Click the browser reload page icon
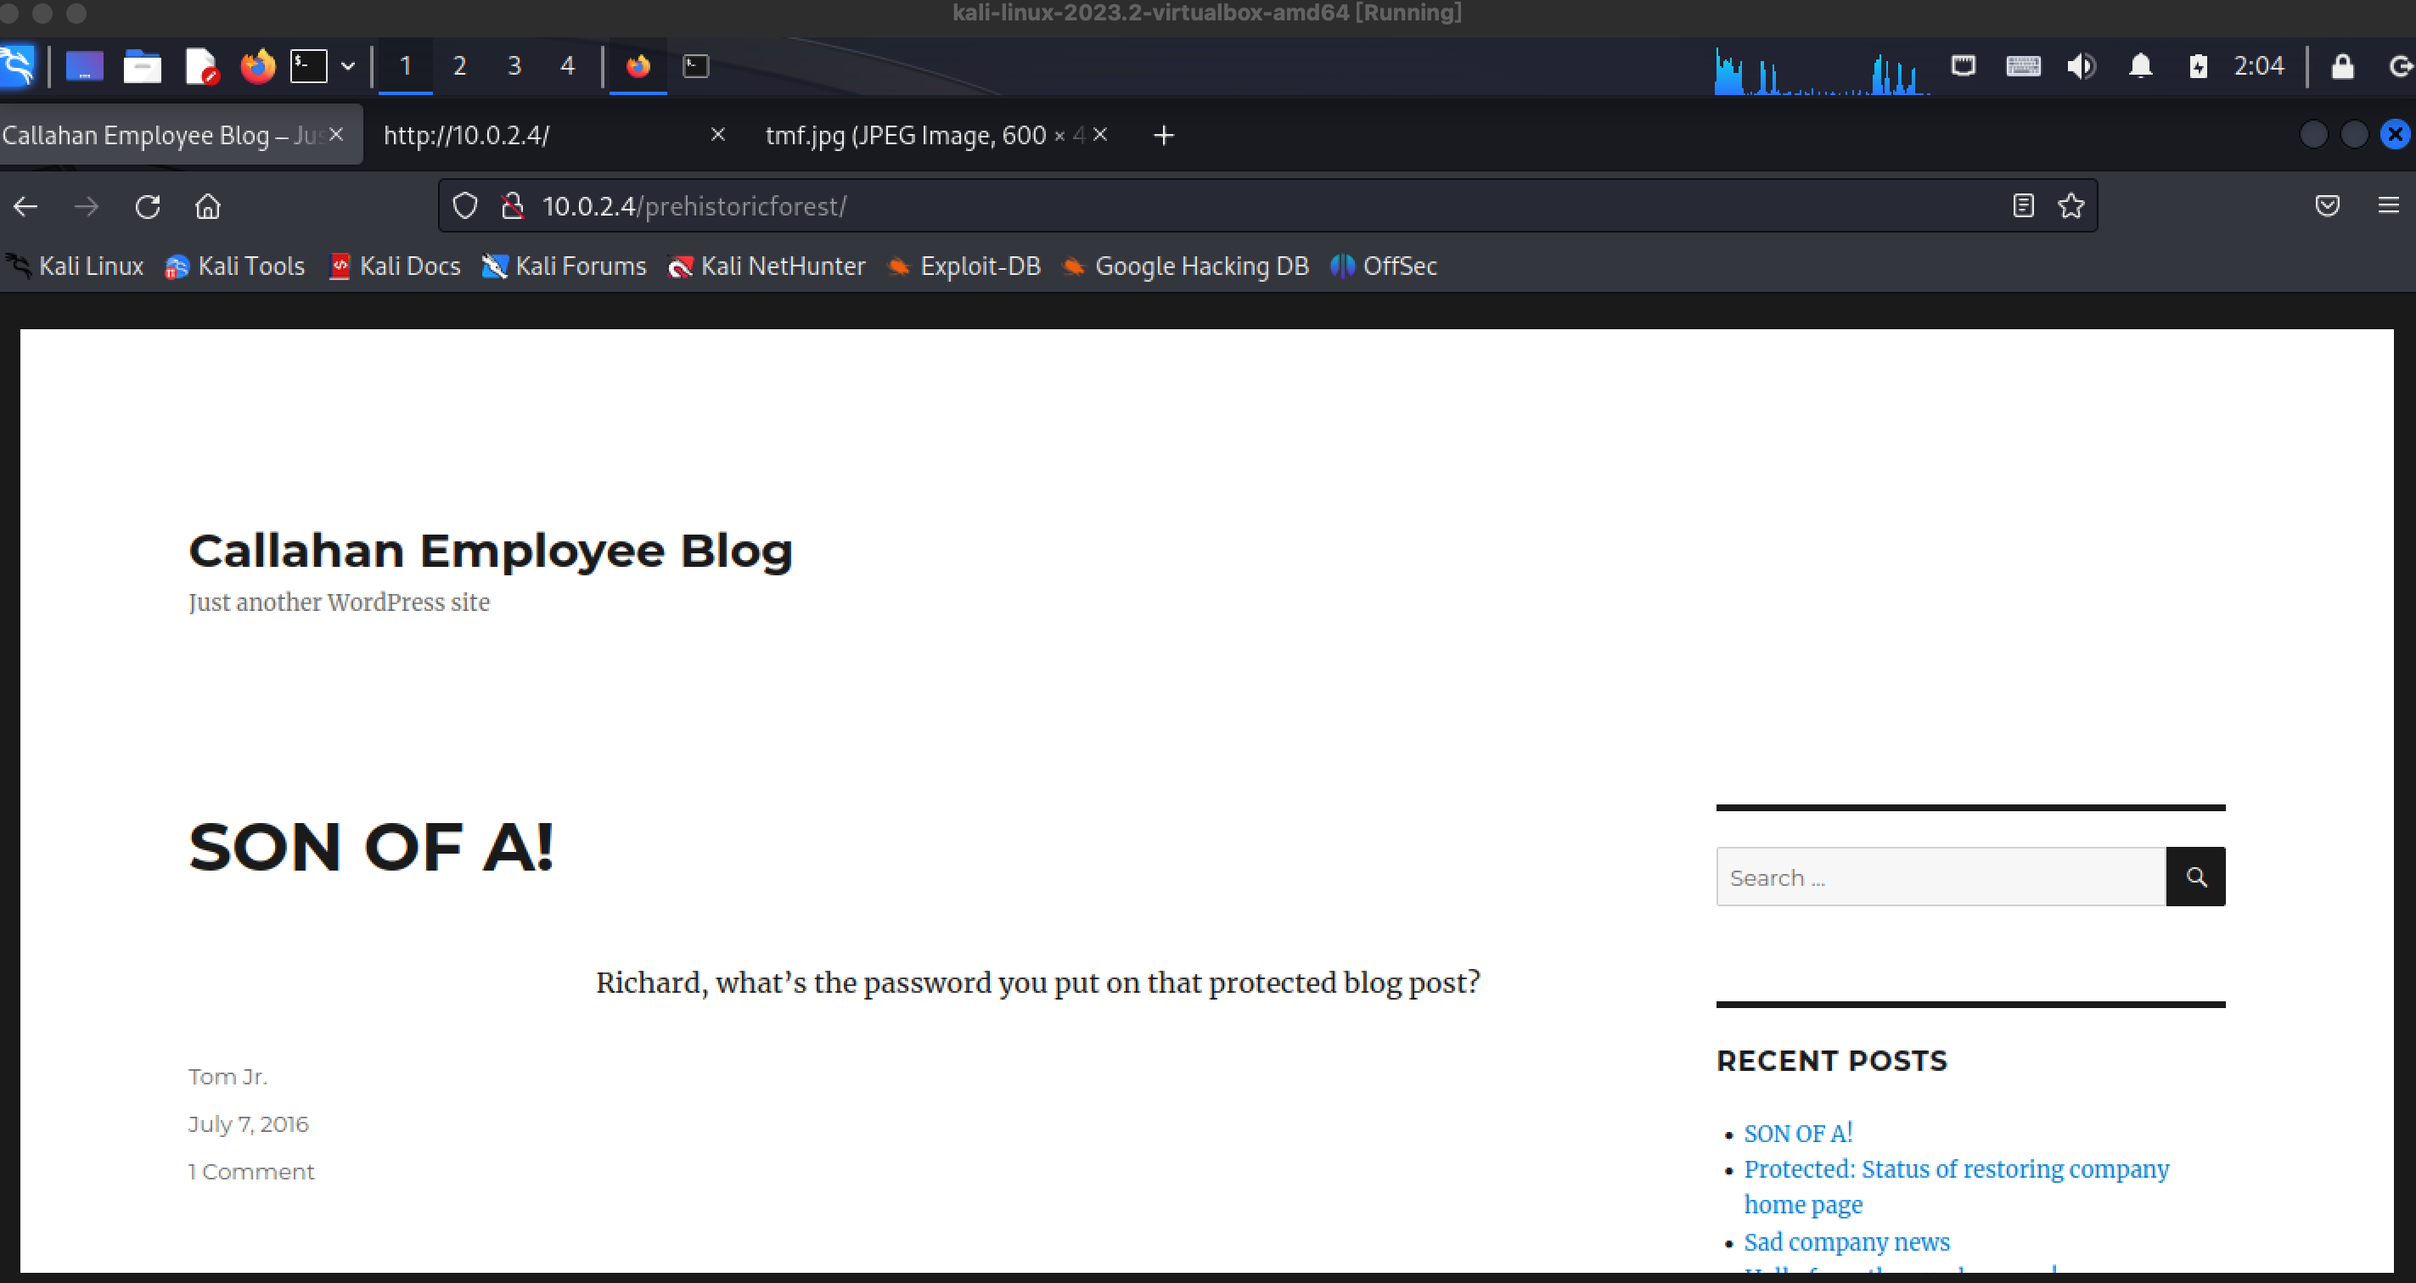 (x=147, y=206)
